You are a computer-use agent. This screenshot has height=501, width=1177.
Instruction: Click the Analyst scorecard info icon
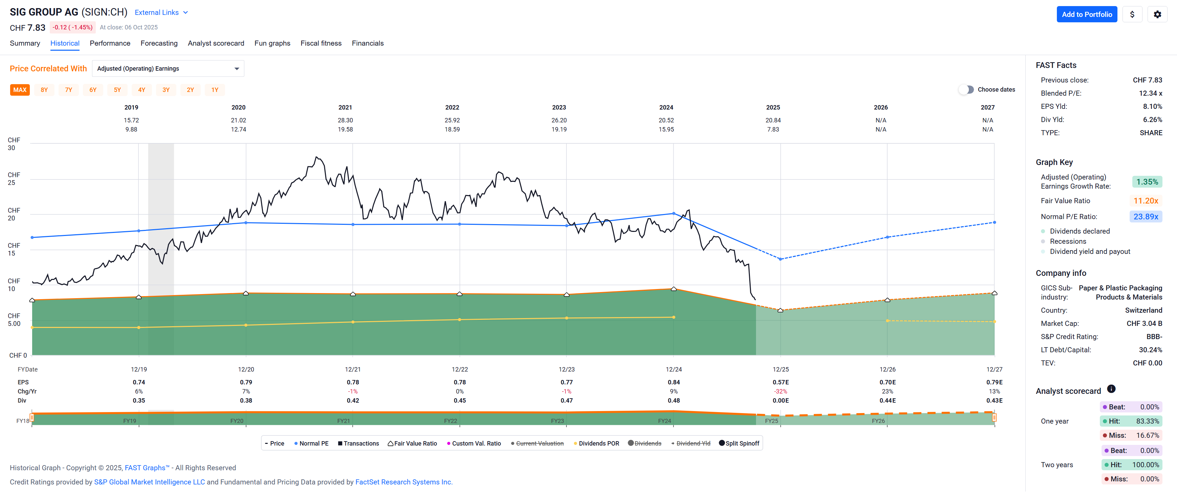[1111, 389]
